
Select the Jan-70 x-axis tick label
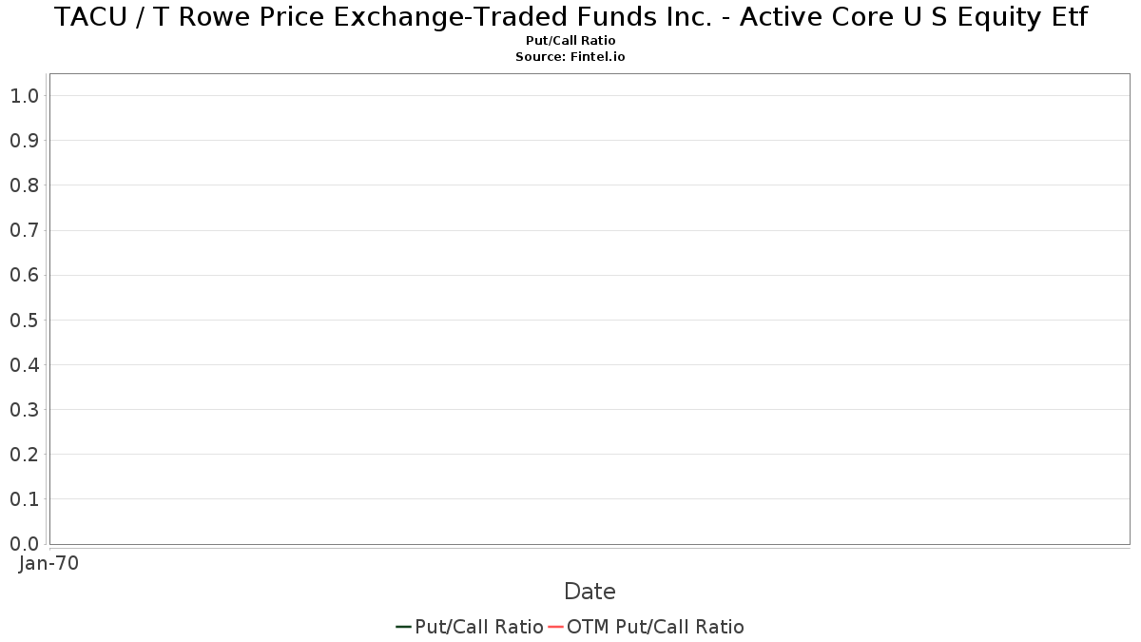tap(48, 563)
